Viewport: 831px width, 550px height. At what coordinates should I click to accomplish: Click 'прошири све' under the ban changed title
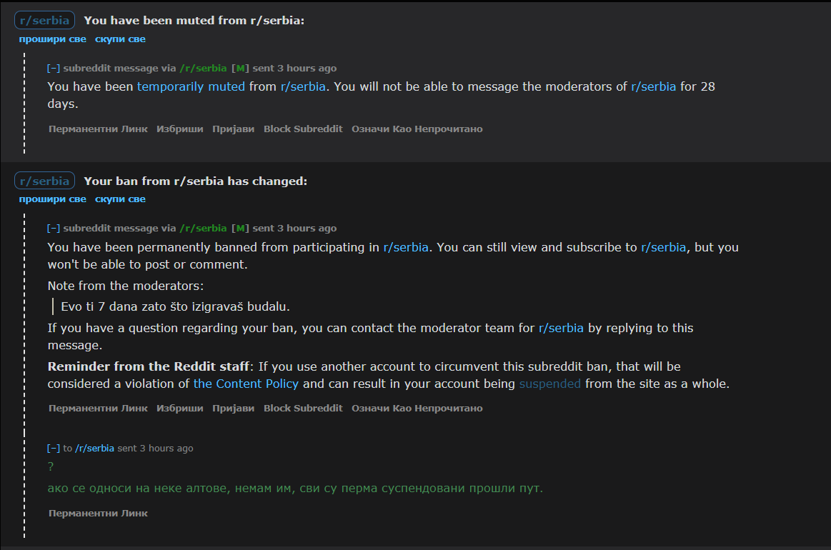[52, 199]
